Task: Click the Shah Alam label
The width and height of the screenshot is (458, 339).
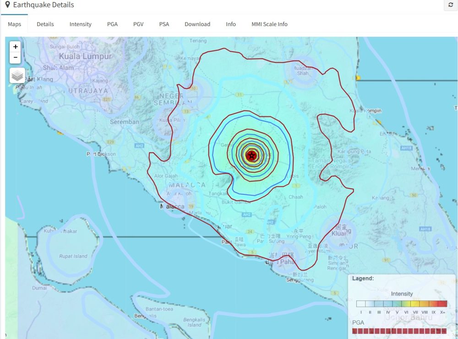Action: click(59, 68)
